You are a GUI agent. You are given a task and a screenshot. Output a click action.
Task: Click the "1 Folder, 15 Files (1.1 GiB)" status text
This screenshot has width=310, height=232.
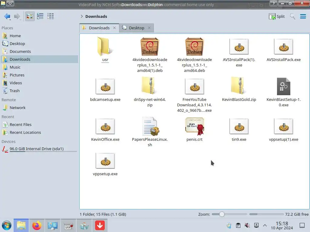pos(103,214)
